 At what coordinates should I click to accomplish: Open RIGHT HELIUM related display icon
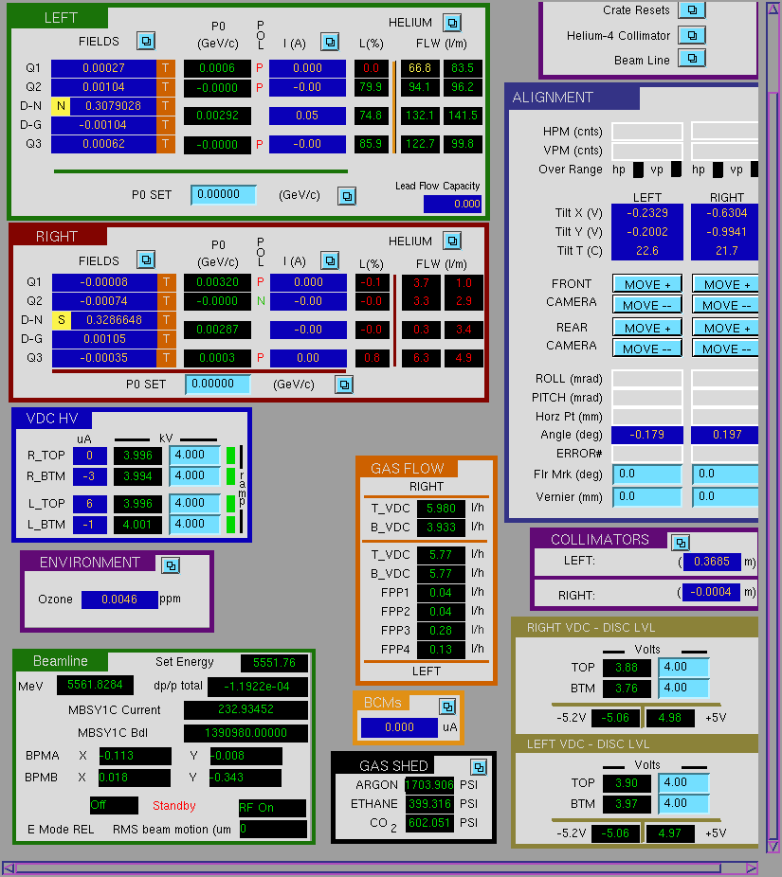[452, 242]
